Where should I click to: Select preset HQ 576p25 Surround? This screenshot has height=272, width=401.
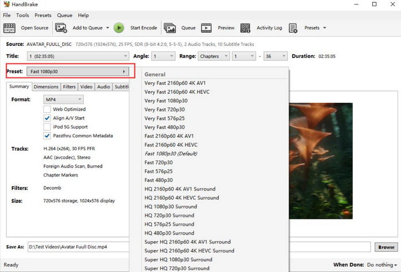pos(170,224)
